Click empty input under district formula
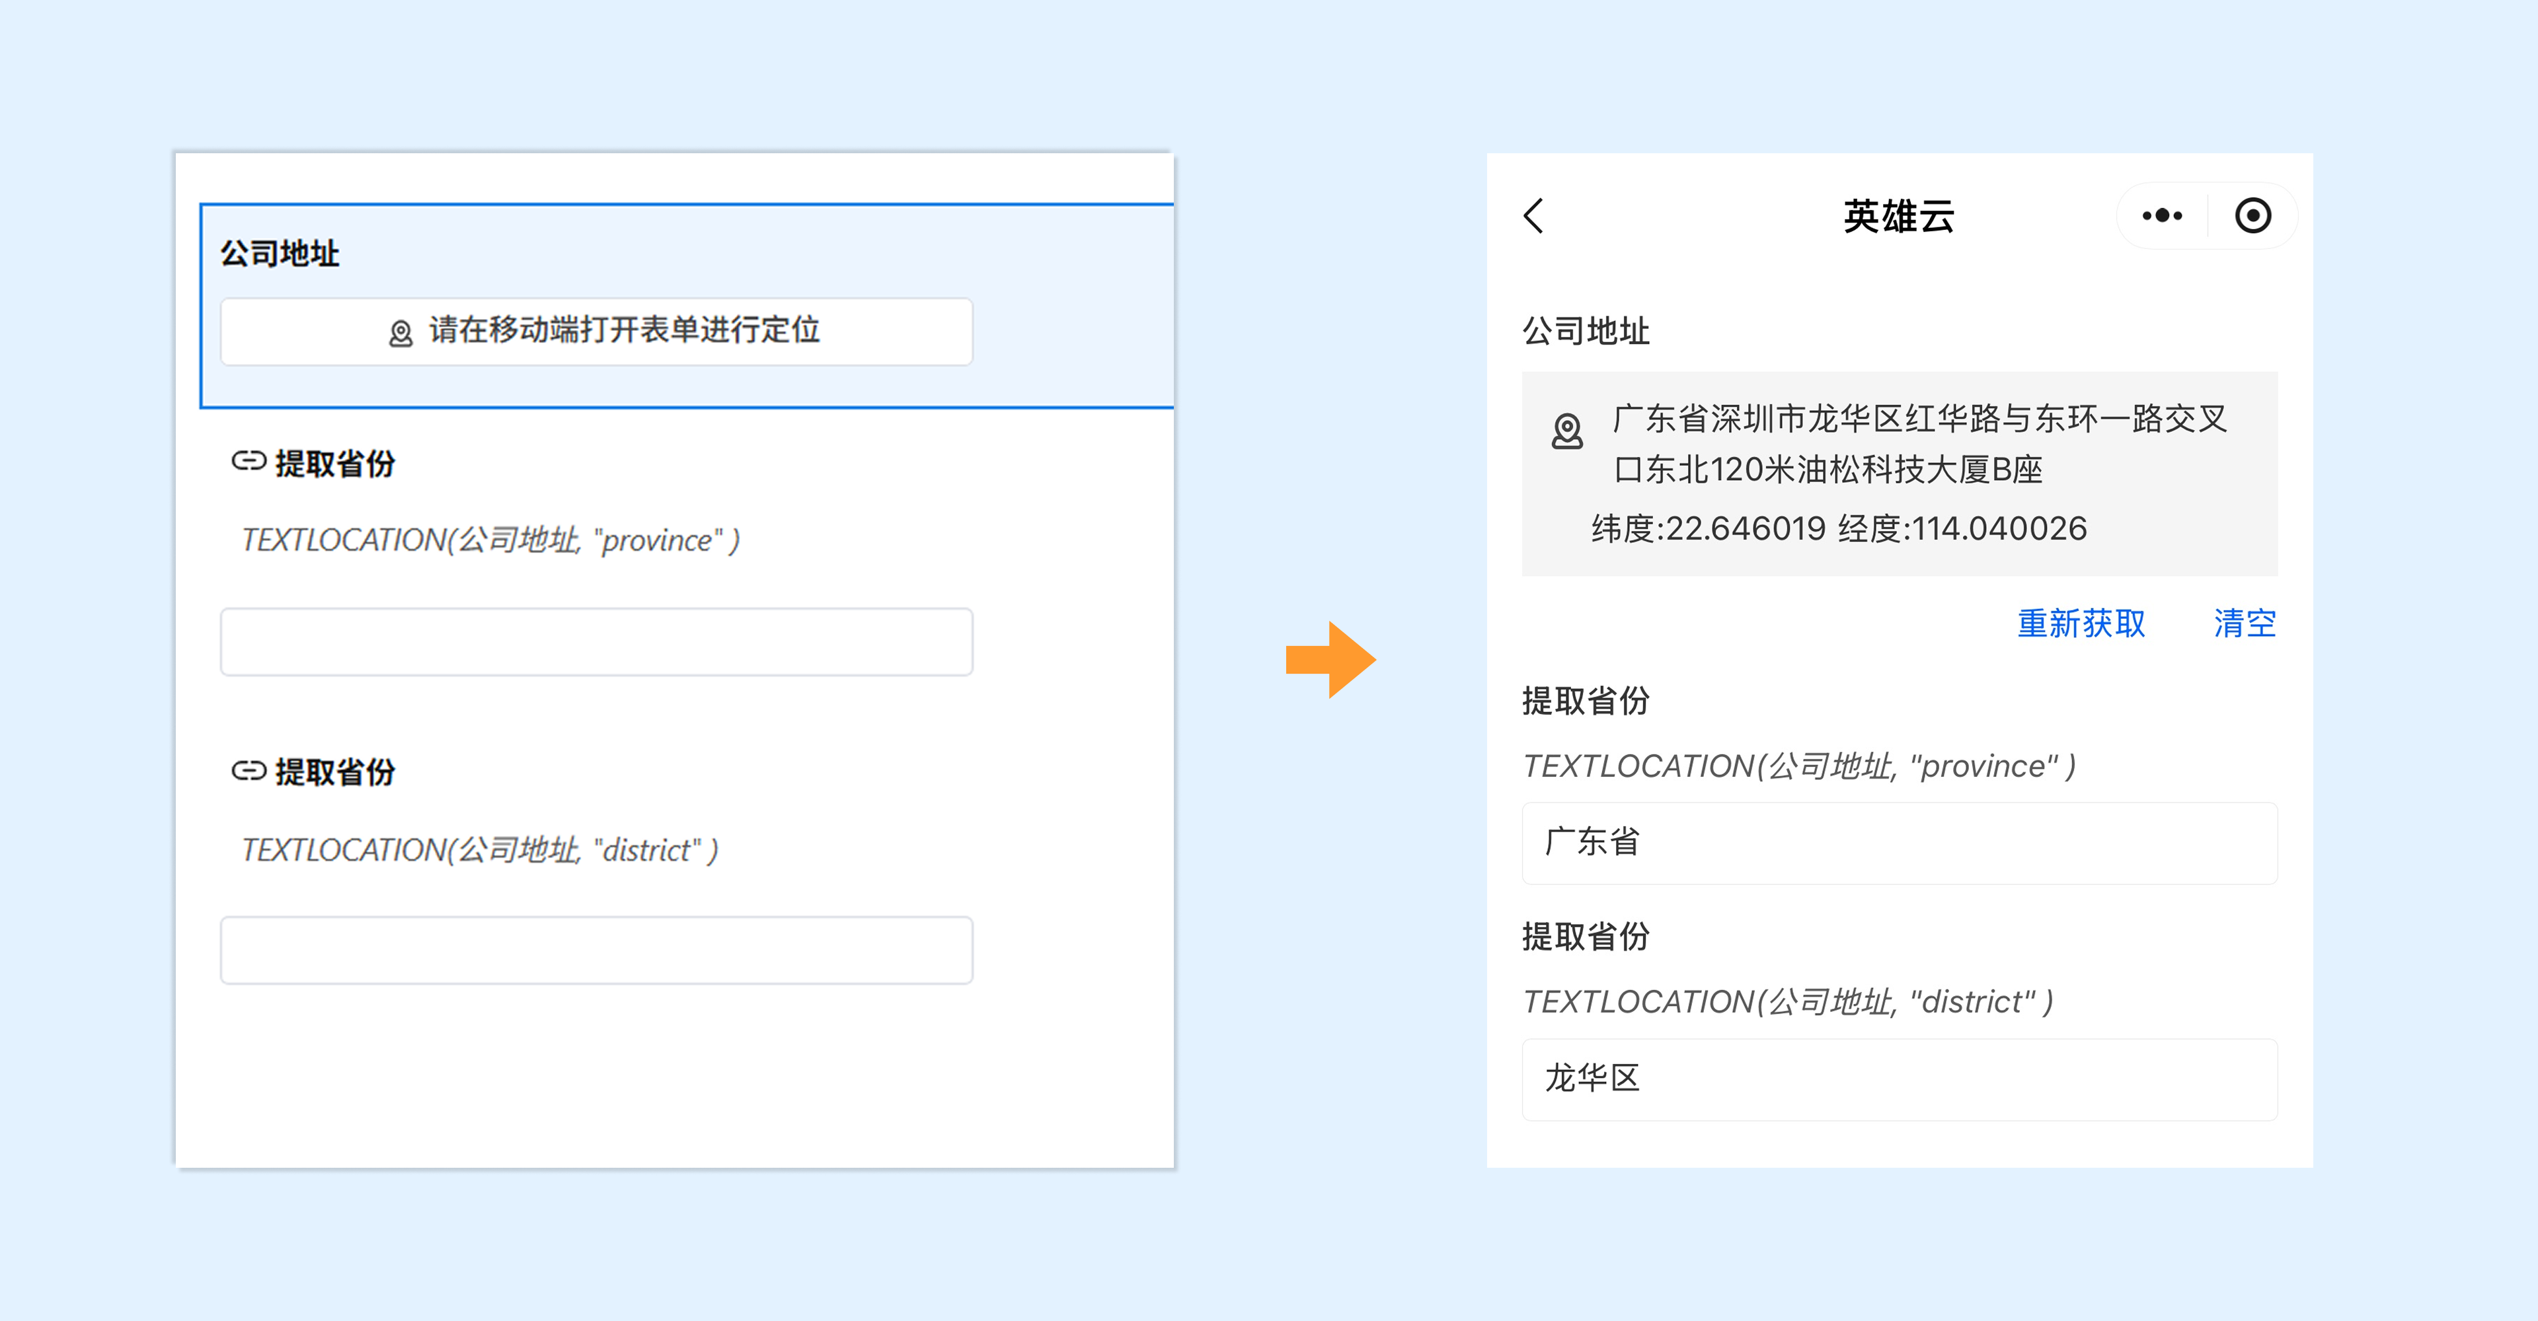This screenshot has width=2538, height=1321. [x=596, y=951]
